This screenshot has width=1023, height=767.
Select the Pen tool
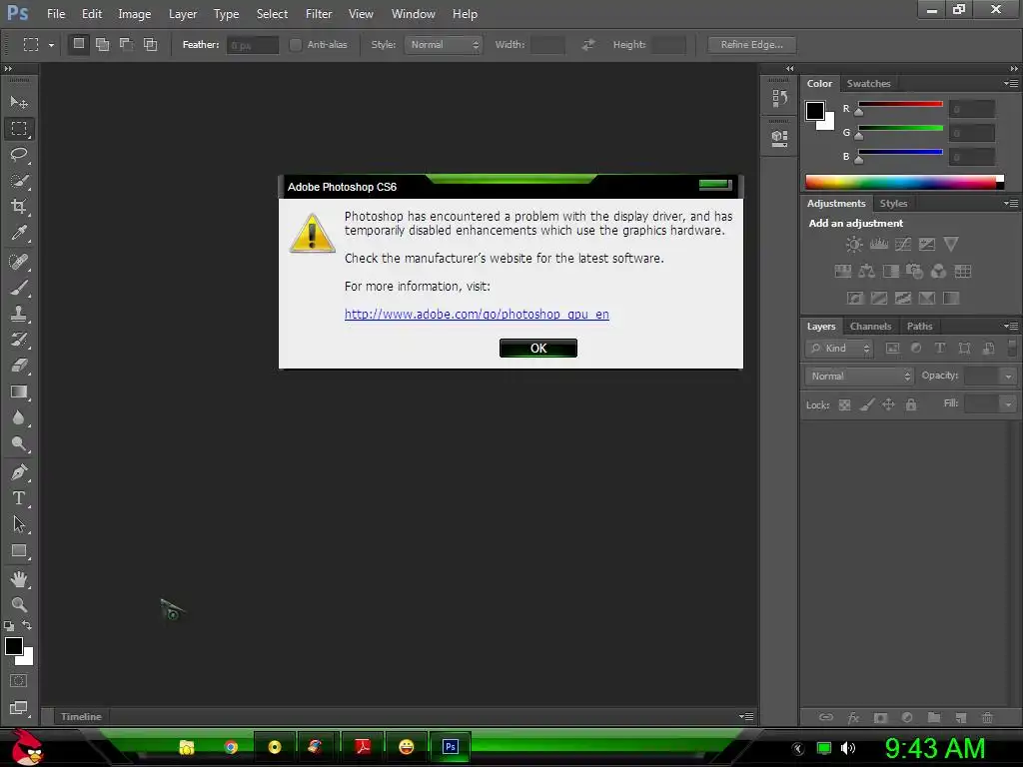pyautogui.click(x=19, y=472)
